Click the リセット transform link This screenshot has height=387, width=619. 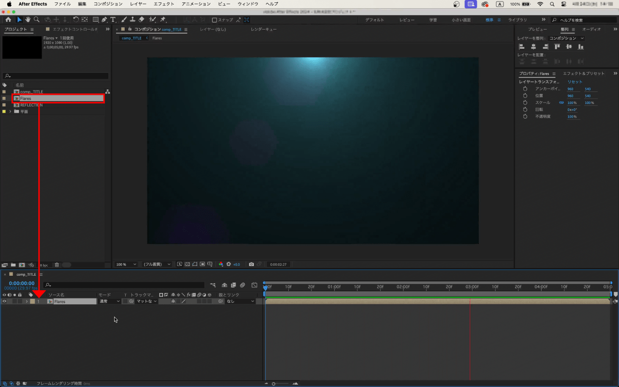(575, 82)
